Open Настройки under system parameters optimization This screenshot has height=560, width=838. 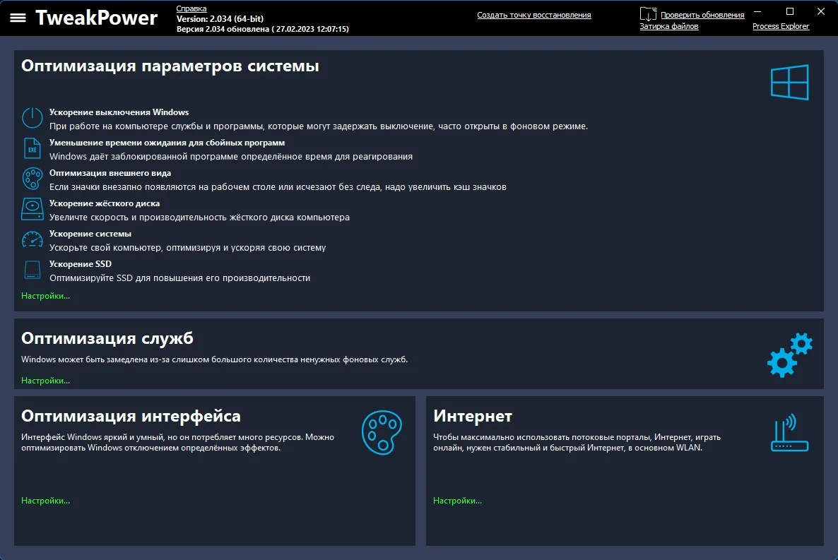click(45, 295)
